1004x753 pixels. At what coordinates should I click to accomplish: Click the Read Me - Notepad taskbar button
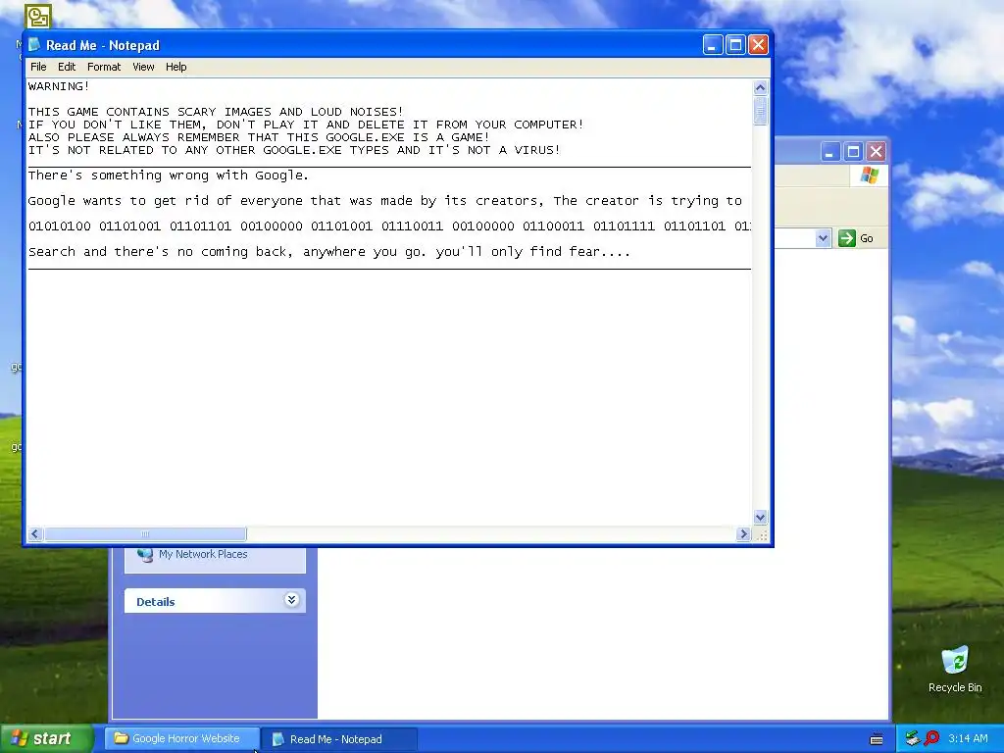tap(339, 739)
